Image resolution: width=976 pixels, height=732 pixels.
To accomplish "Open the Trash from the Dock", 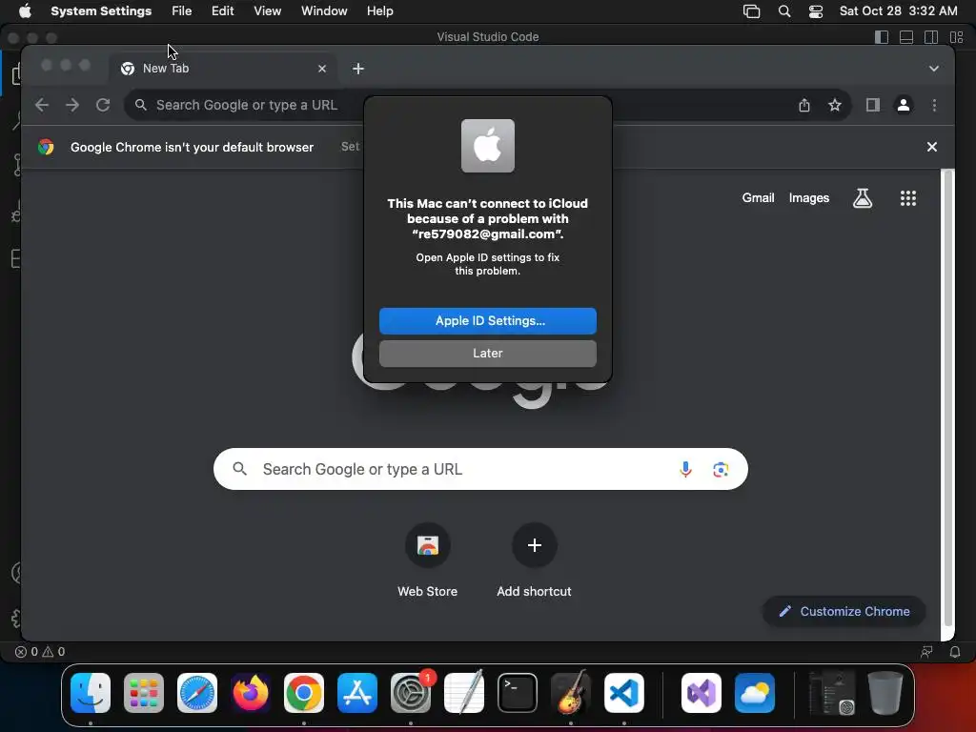I will pos(885,693).
